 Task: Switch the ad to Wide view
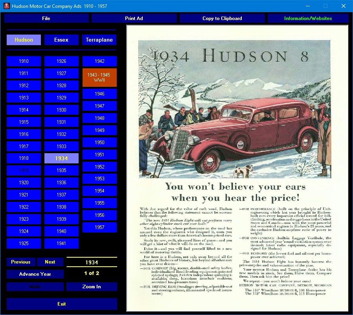tap(35, 287)
